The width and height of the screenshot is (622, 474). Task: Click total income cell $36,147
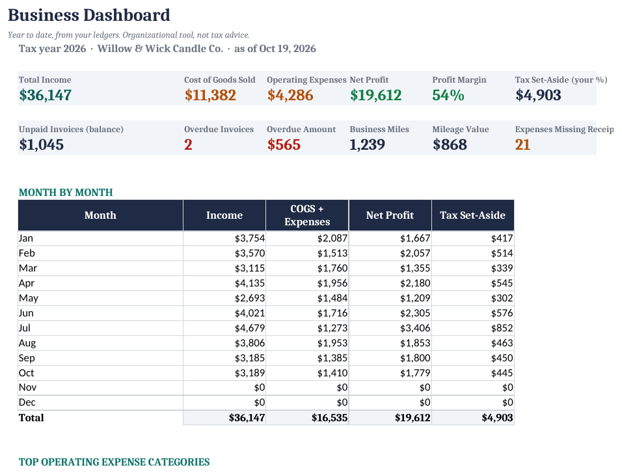click(x=224, y=417)
